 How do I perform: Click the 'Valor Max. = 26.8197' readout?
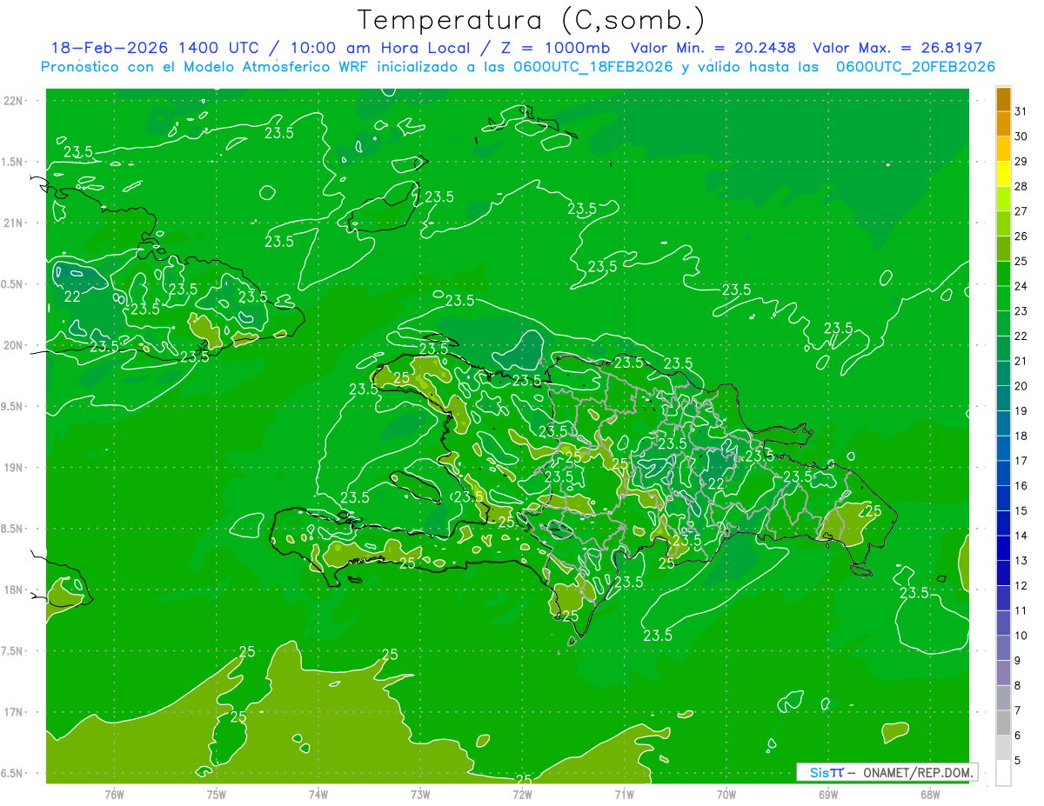(897, 48)
